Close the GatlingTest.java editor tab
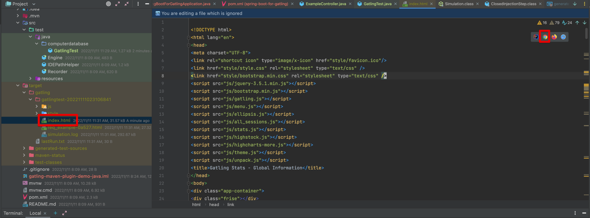The width and height of the screenshot is (590, 218). (395, 4)
